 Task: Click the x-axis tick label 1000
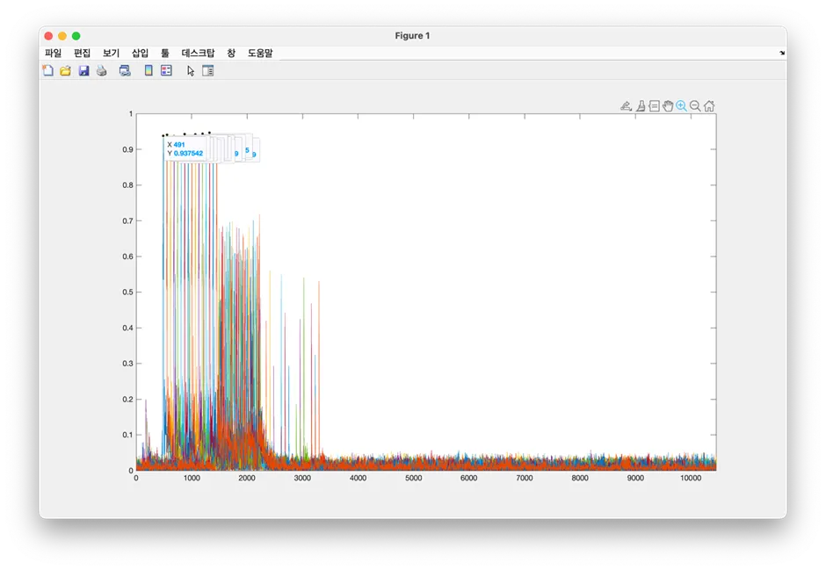coord(192,478)
